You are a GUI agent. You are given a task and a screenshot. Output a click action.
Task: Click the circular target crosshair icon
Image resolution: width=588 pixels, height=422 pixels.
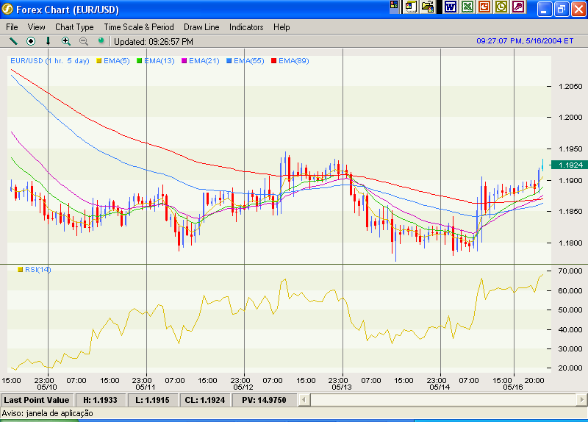[31, 41]
